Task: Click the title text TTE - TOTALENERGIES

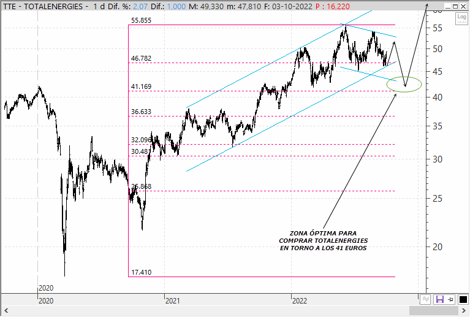Action: tap(43, 6)
